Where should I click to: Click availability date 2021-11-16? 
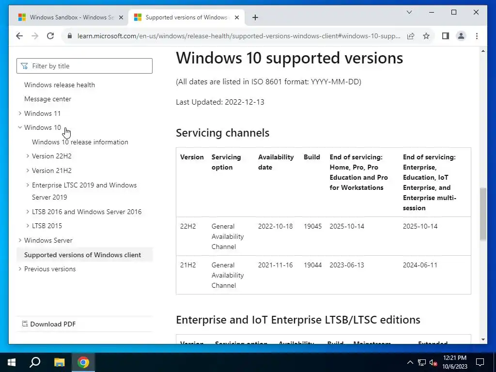(x=275, y=265)
